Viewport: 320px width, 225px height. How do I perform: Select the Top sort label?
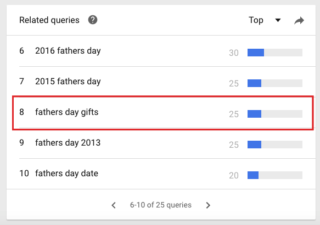[x=256, y=20]
